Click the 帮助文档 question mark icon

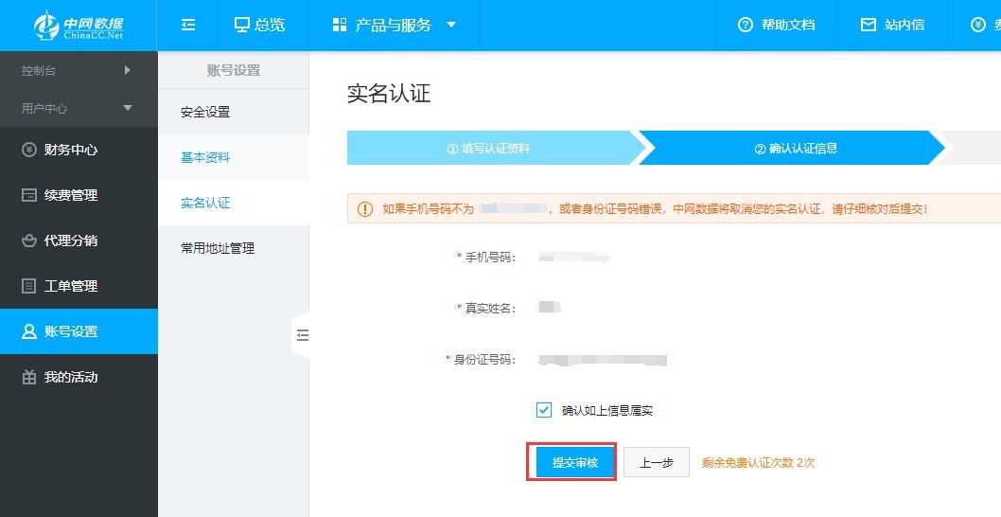(x=746, y=26)
